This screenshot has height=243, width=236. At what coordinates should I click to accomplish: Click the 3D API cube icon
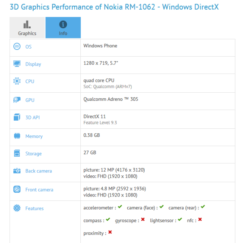pos(17,117)
